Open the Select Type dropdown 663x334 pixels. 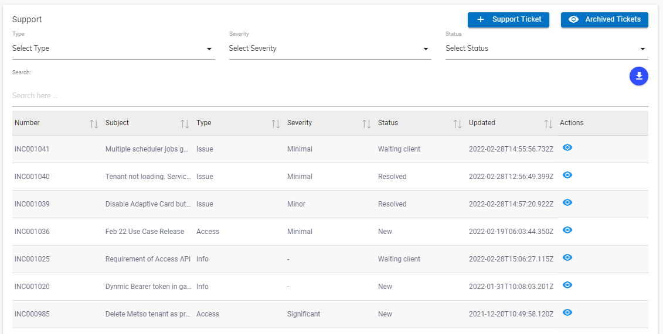point(113,49)
